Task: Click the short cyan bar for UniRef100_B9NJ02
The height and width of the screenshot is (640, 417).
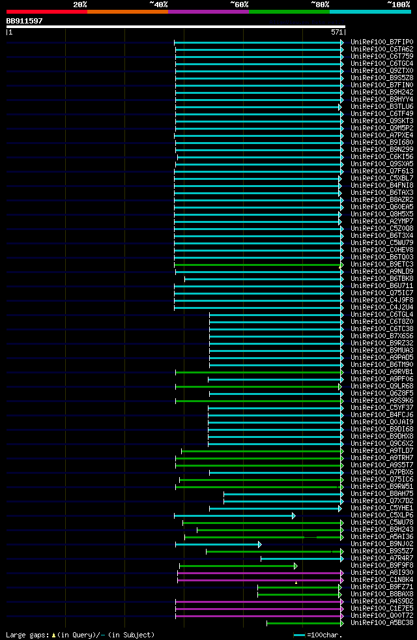Action: (219, 544)
